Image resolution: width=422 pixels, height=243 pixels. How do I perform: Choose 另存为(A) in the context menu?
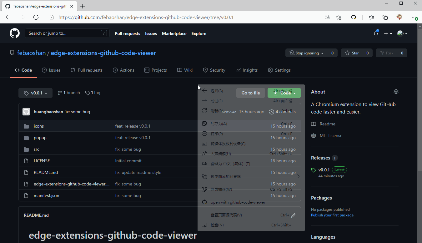(x=251, y=124)
